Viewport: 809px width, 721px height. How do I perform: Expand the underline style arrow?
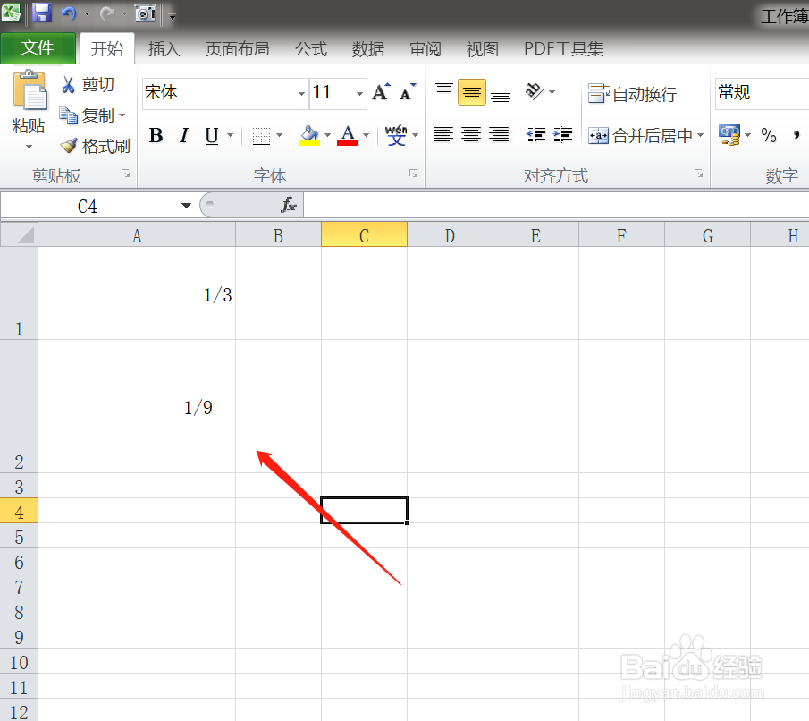(230, 135)
